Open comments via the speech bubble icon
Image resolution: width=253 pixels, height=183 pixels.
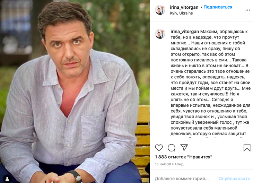(x=171, y=148)
